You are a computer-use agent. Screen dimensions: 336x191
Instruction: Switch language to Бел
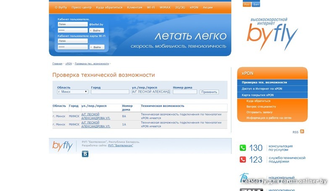coord(256,4)
